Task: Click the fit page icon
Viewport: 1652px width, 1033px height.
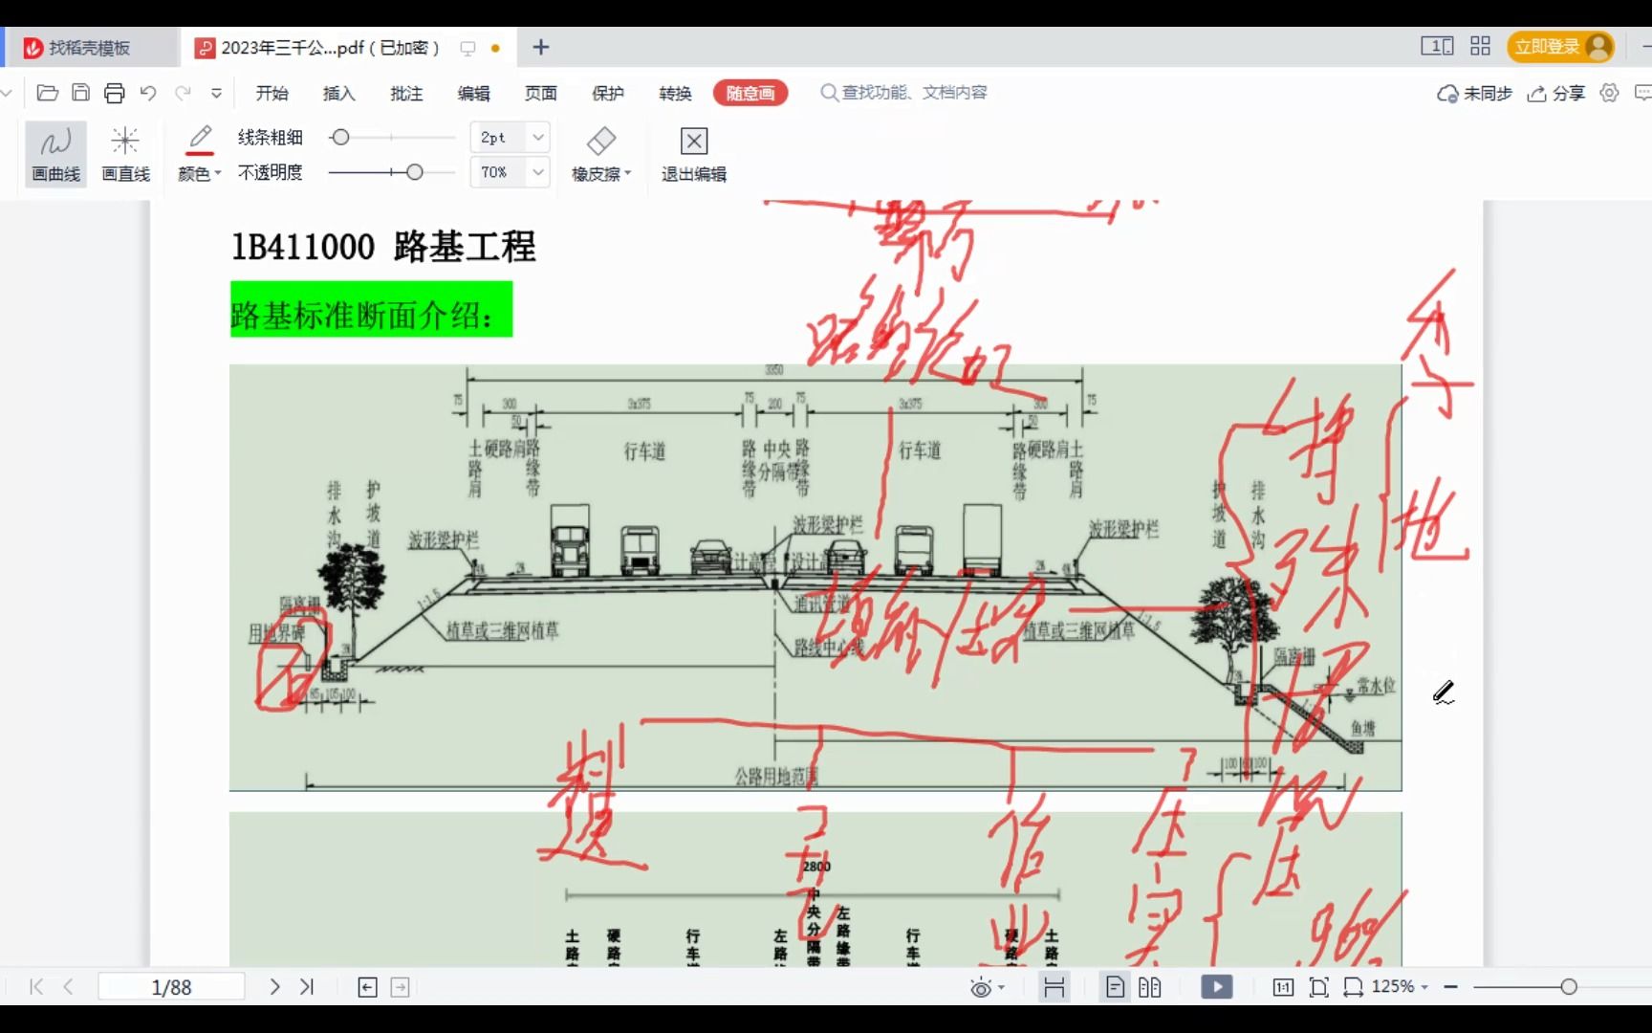Action: (x=1319, y=987)
